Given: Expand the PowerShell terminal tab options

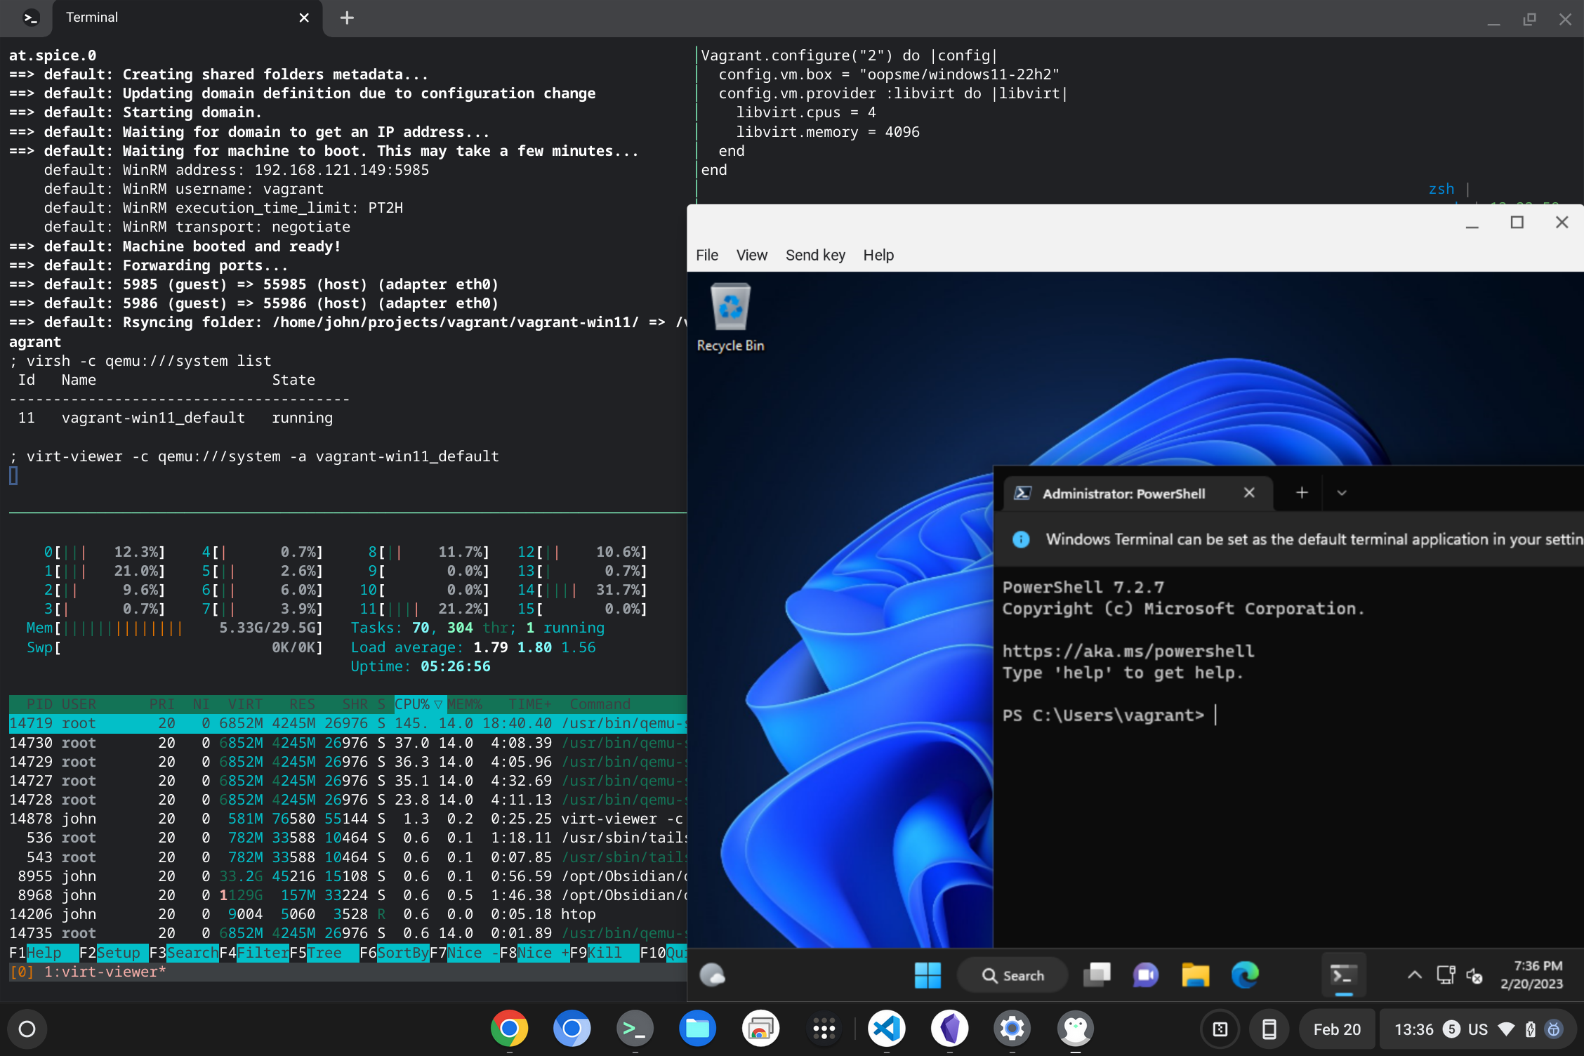Looking at the screenshot, I should [1341, 493].
